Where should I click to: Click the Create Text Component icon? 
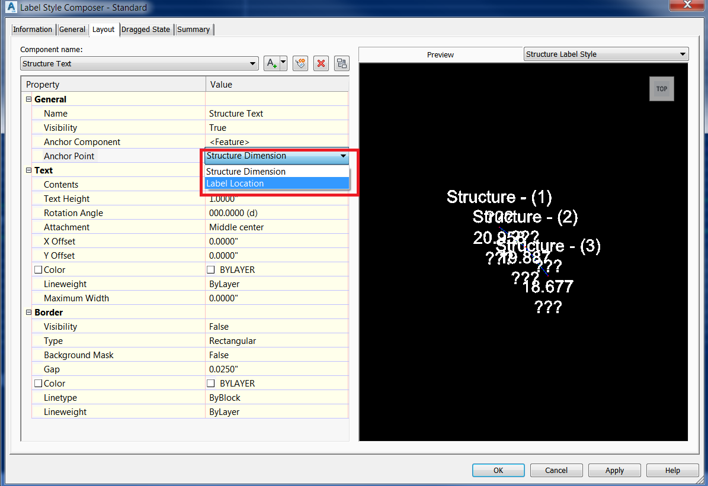pos(271,63)
